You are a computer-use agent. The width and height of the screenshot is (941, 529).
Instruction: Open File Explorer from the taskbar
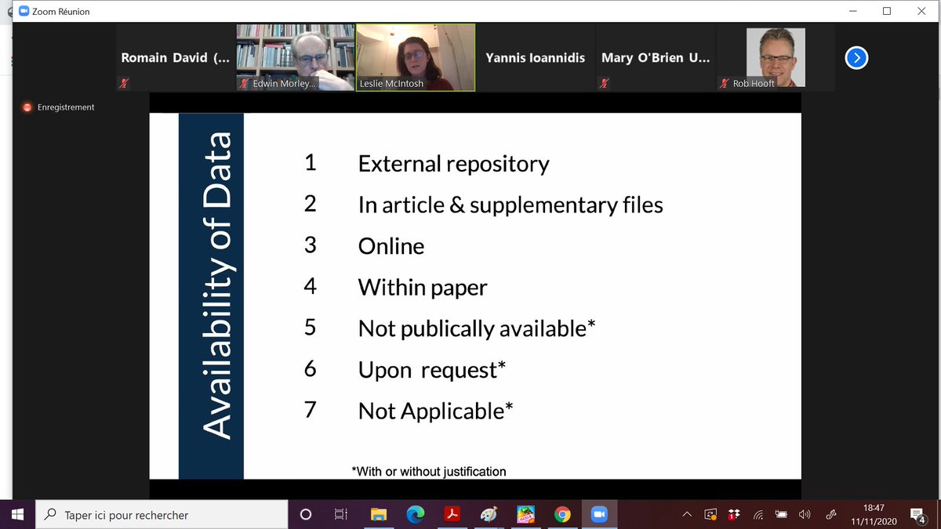pyautogui.click(x=379, y=514)
